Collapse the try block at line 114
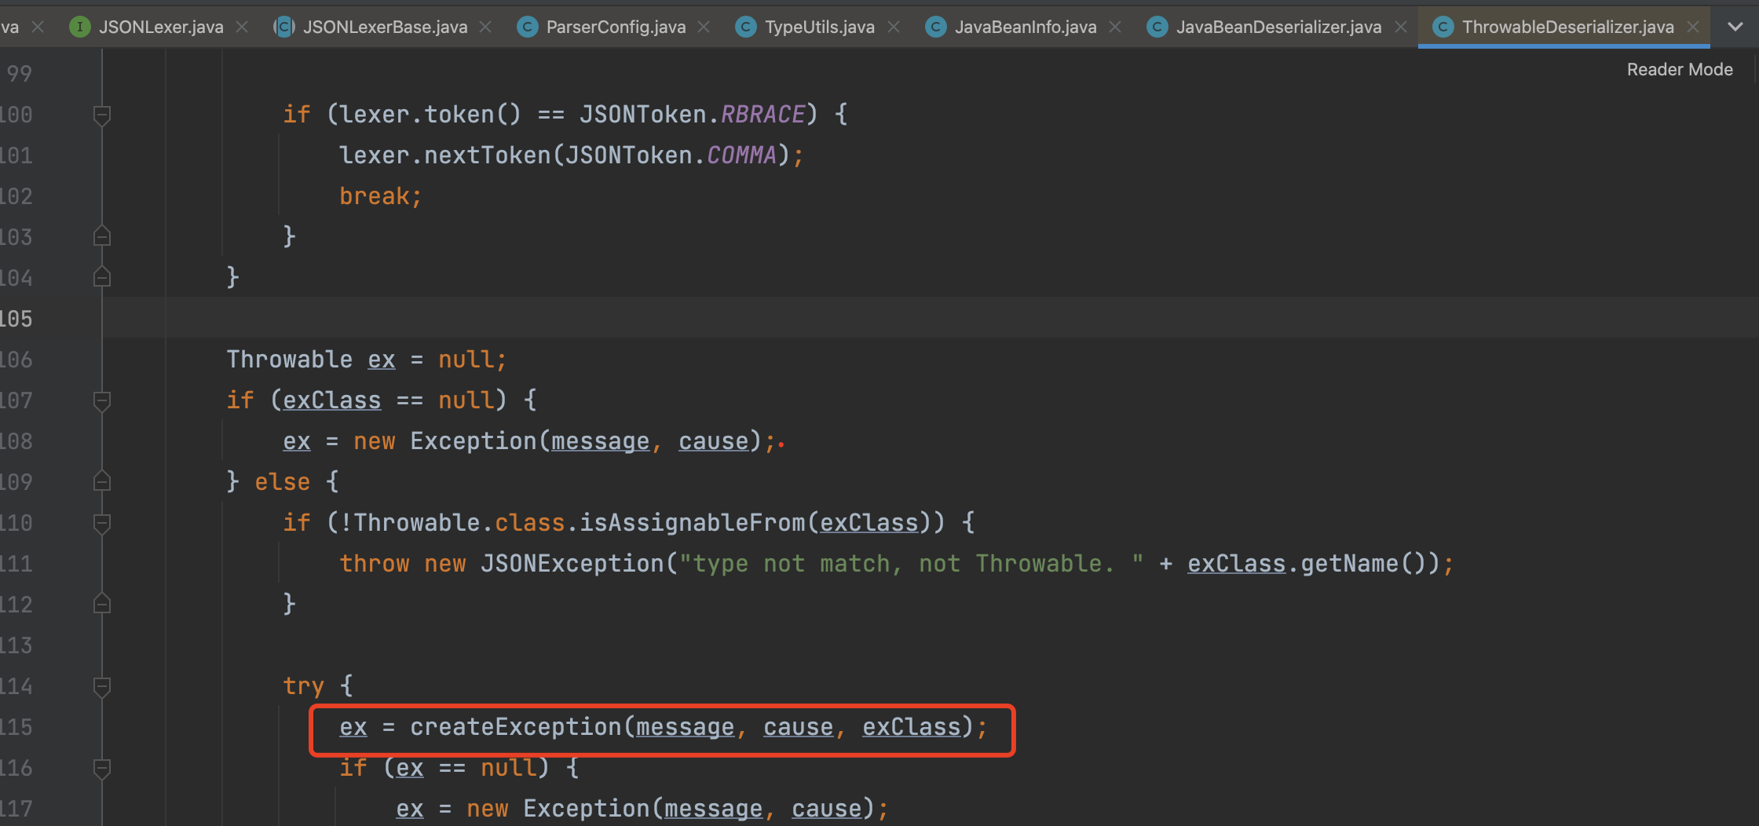Viewport: 1759px width, 826px height. click(x=101, y=685)
